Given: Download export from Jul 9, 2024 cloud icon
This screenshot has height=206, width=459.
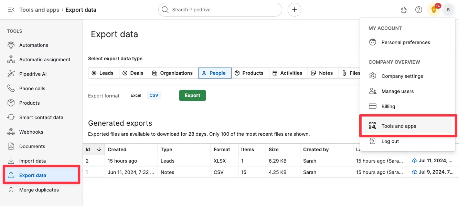Looking at the screenshot, I should click(x=414, y=172).
